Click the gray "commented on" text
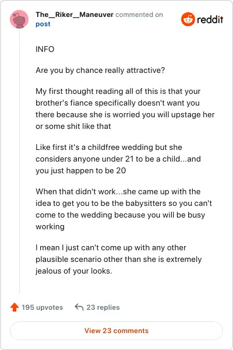The image size is (233, 350). pyautogui.click(x=139, y=15)
